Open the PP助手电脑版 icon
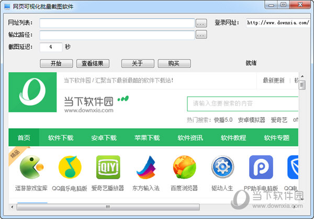Image resolution: width=314 pixels, height=219 pixels. [261, 167]
